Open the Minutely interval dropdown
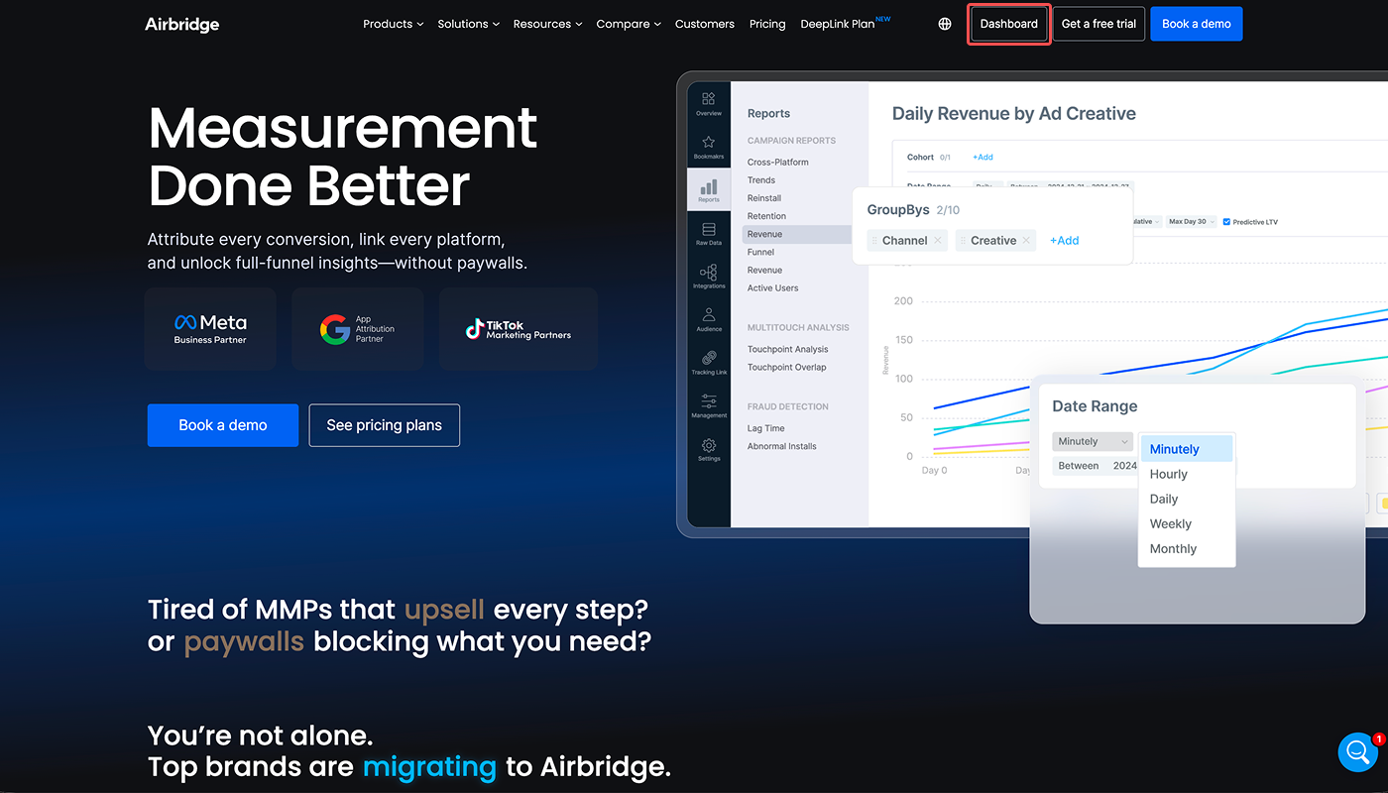The height and width of the screenshot is (793, 1388). tap(1093, 441)
